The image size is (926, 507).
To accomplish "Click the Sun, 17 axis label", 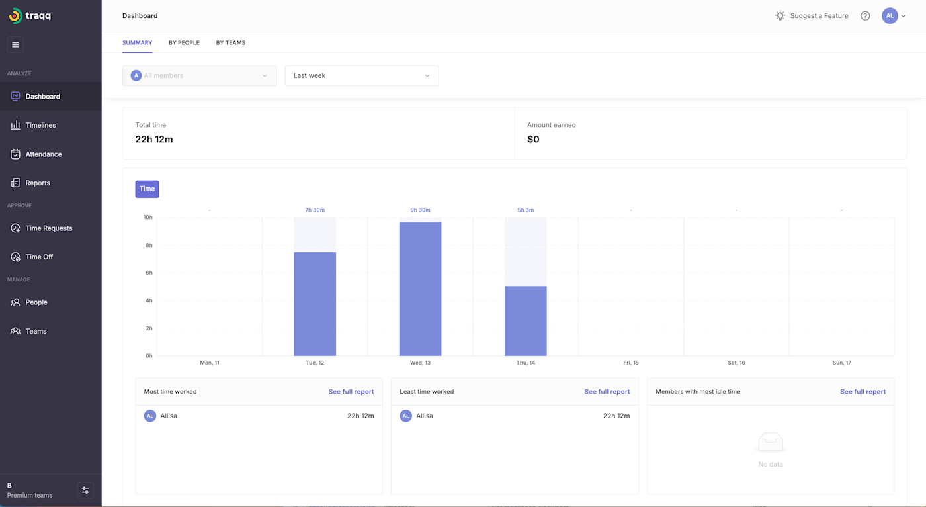I will [x=842, y=363].
